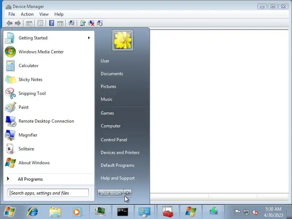The height and width of the screenshot is (219, 292).
Task: Open the shut down options arrow menu
Action: click(x=127, y=193)
